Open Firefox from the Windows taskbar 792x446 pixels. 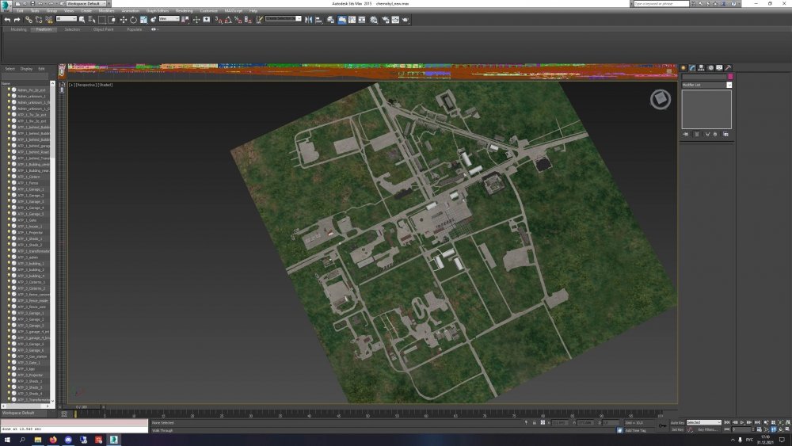point(53,439)
